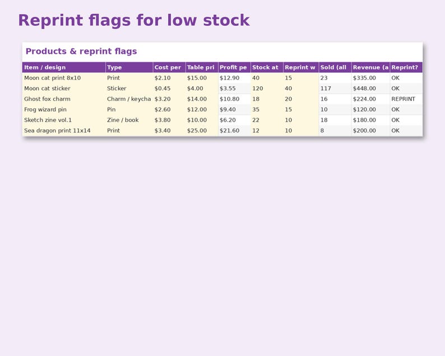
Task: Click the 'OK' flag for Frog wizard pin
Action: click(x=406, y=109)
